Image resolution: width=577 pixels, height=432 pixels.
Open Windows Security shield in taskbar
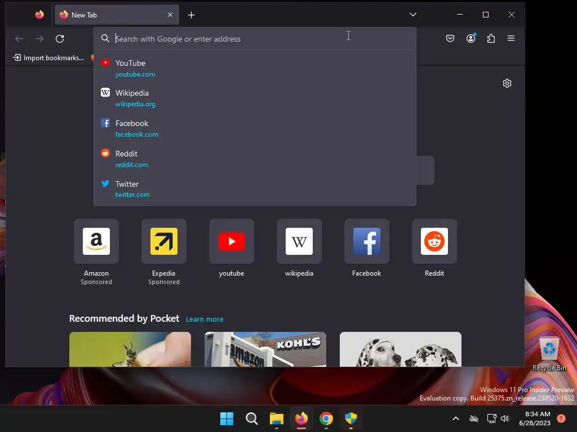click(x=351, y=418)
